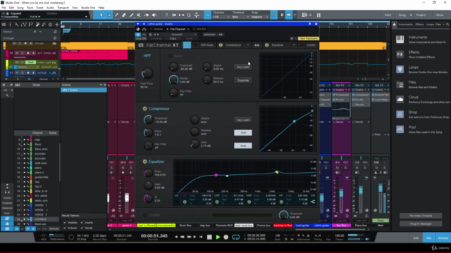This screenshot has width=451, height=253.
Task: Click the yellow EQ node on graph
Action: 277,172
